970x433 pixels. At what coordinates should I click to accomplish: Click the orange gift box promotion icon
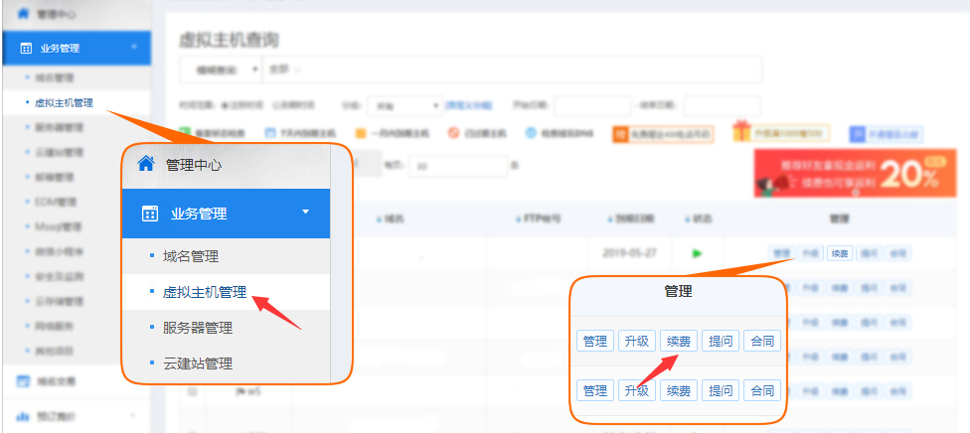[740, 131]
